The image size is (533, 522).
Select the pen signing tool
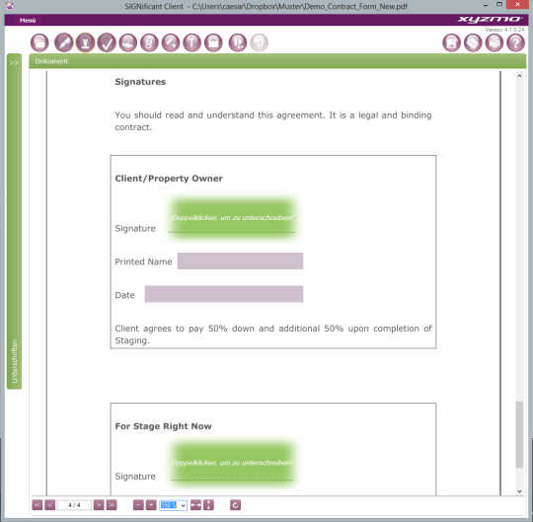pyautogui.click(x=63, y=42)
